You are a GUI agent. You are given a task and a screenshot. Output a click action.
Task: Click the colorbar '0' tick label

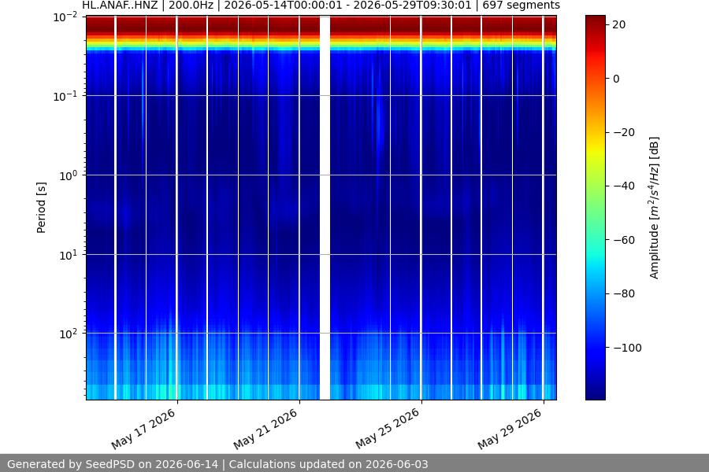pos(616,79)
